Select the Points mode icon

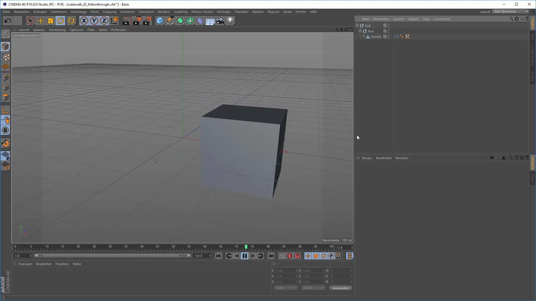pyautogui.click(x=5, y=77)
